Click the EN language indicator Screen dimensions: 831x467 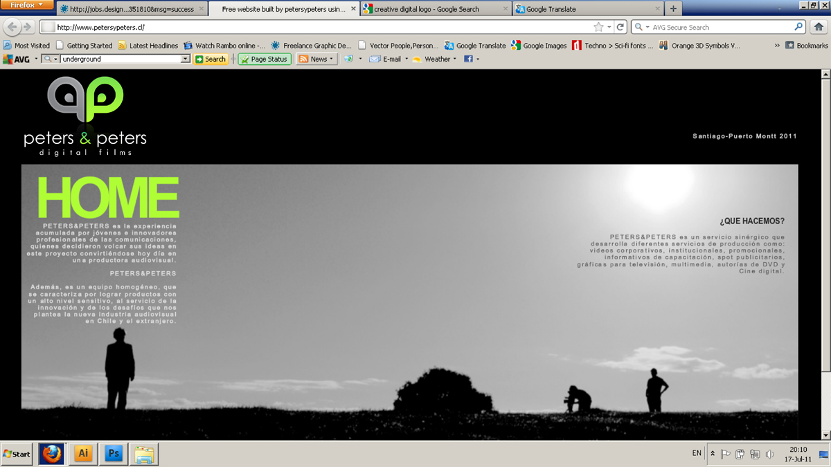(697, 453)
